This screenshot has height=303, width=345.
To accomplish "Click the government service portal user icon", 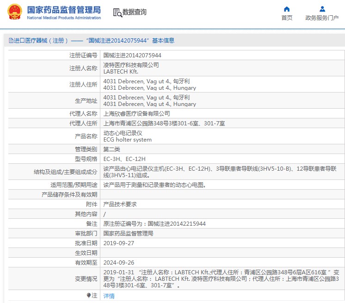I will pyautogui.click(x=322, y=9).
